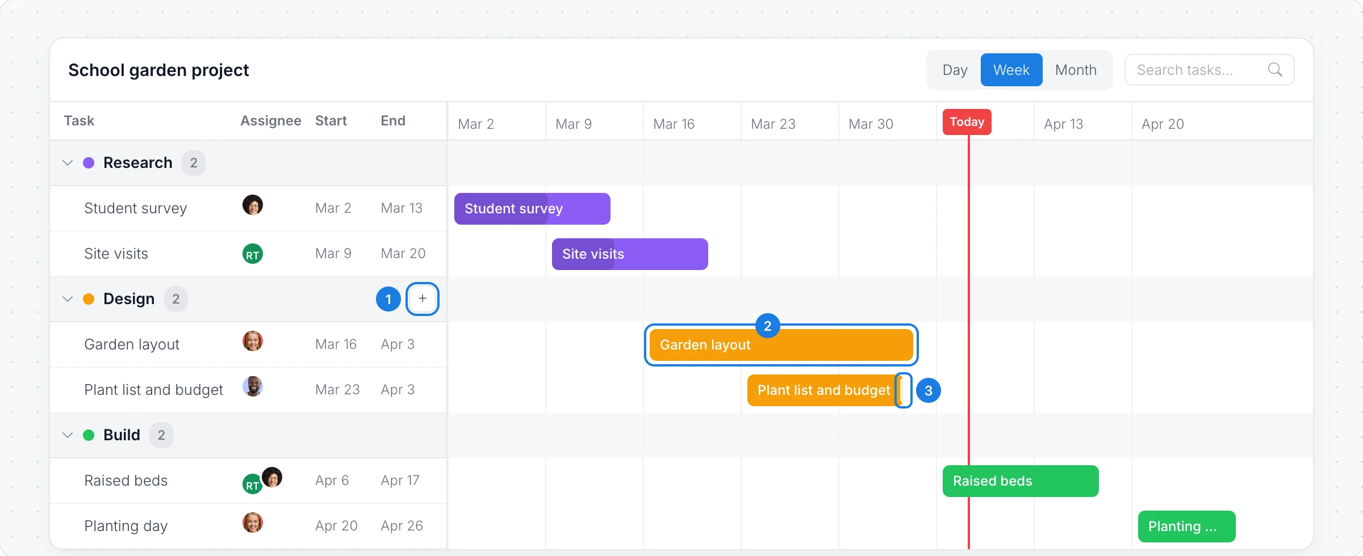Open the Planting day timeline bar

point(1187,526)
